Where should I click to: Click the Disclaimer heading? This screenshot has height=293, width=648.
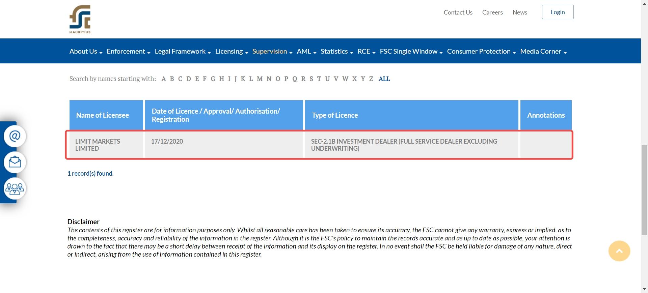pyautogui.click(x=83, y=222)
